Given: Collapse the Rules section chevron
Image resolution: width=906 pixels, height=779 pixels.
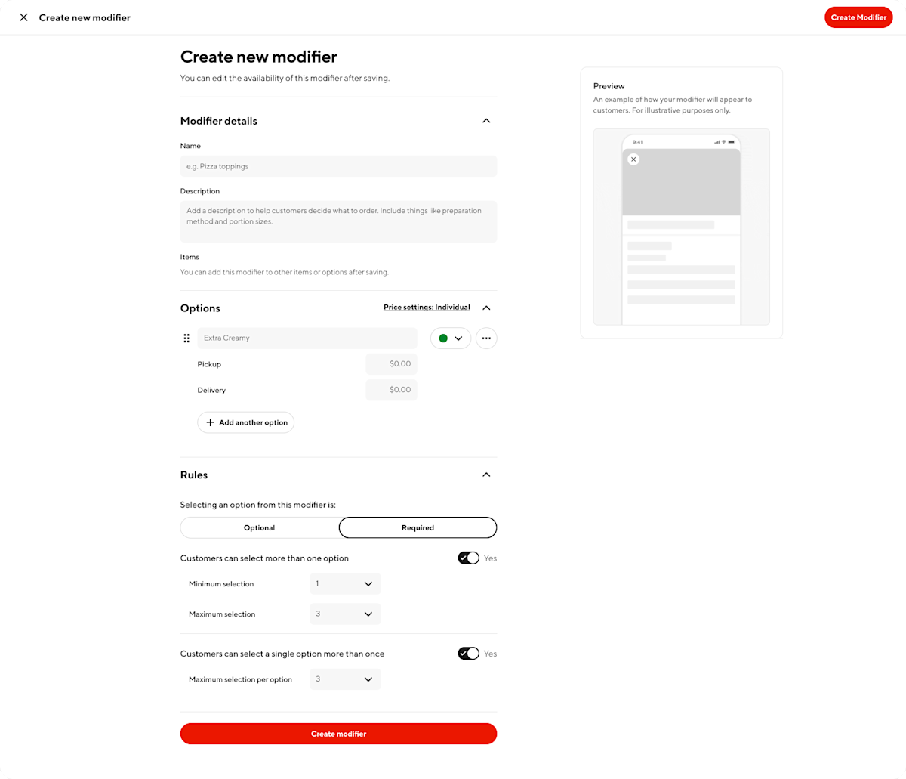Looking at the screenshot, I should tap(486, 475).
